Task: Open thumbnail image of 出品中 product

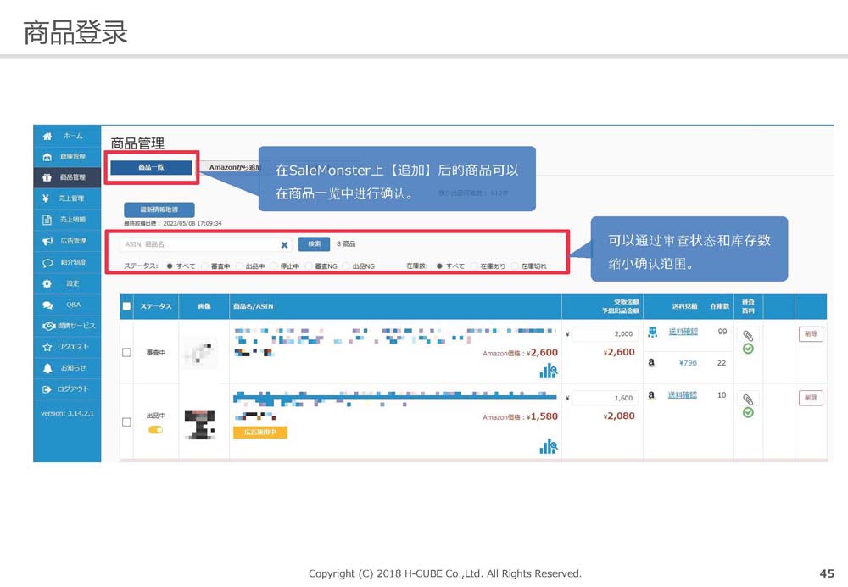Action: pyautogui.click(x=199, y=424)
